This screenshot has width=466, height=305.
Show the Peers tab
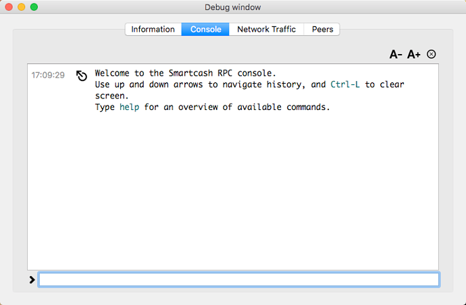click(x=322, y=29)
